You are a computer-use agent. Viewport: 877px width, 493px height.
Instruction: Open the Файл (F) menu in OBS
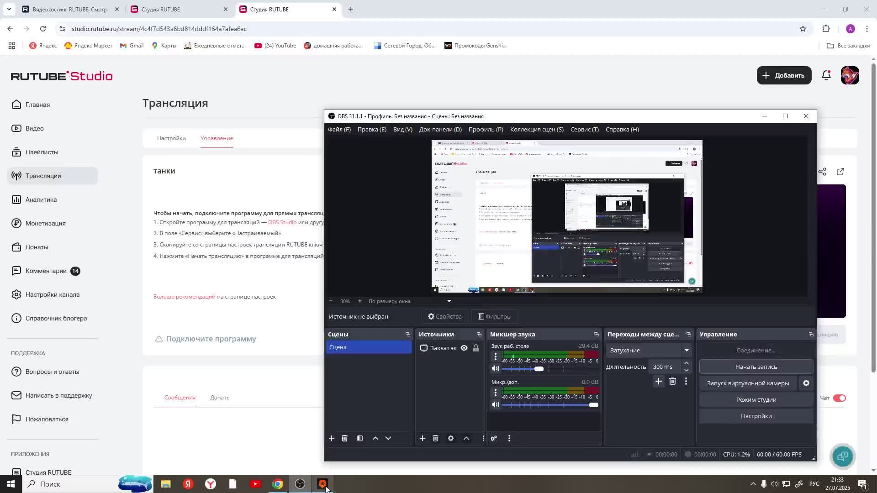[x=339, y=129]
